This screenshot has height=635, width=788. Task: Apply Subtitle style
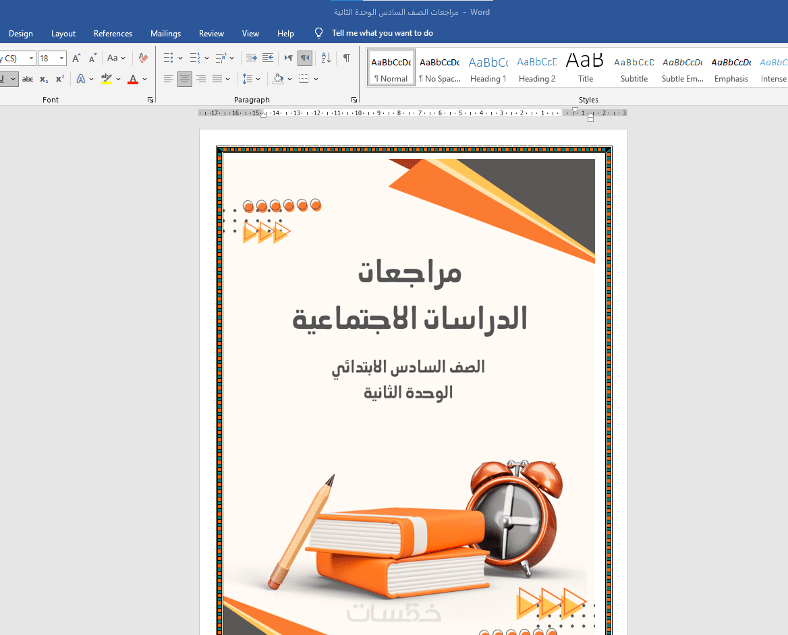(x=634, y=68)
